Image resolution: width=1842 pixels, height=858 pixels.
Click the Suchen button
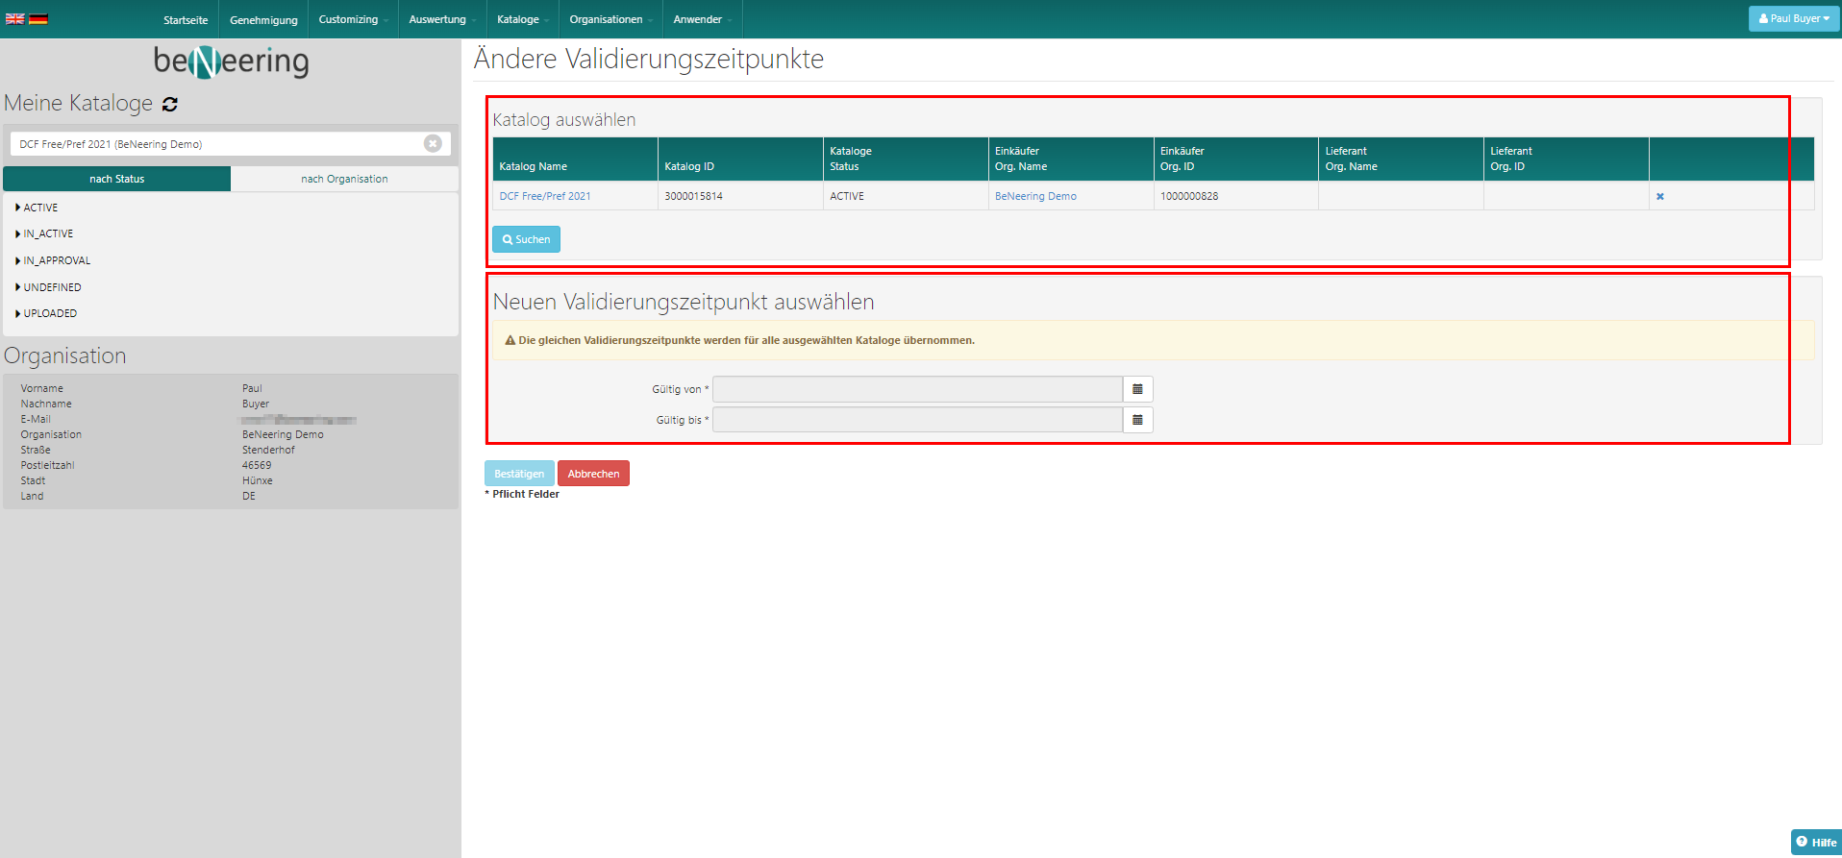point(526,239)
